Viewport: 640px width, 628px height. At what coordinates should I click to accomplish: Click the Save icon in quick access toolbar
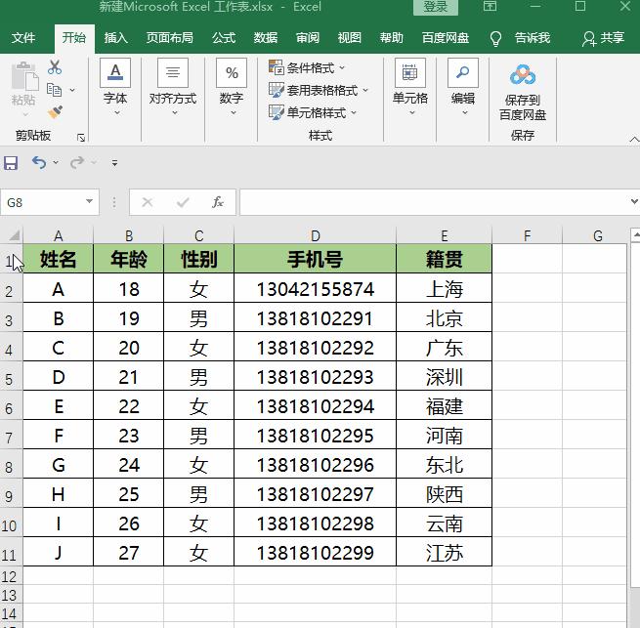point(12,163)
